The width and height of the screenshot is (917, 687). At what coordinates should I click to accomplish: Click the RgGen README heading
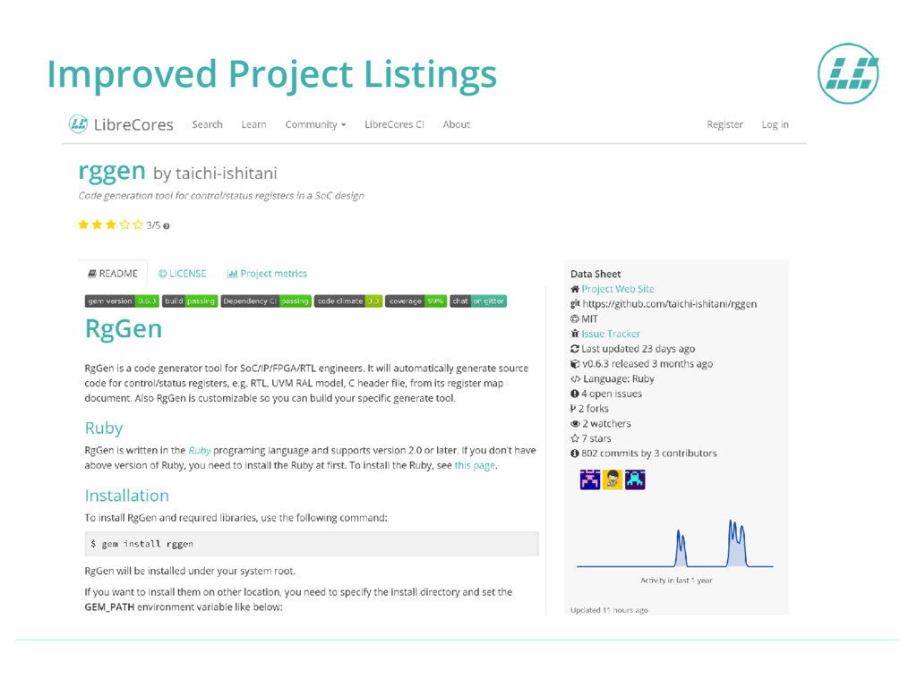[124, 329]
